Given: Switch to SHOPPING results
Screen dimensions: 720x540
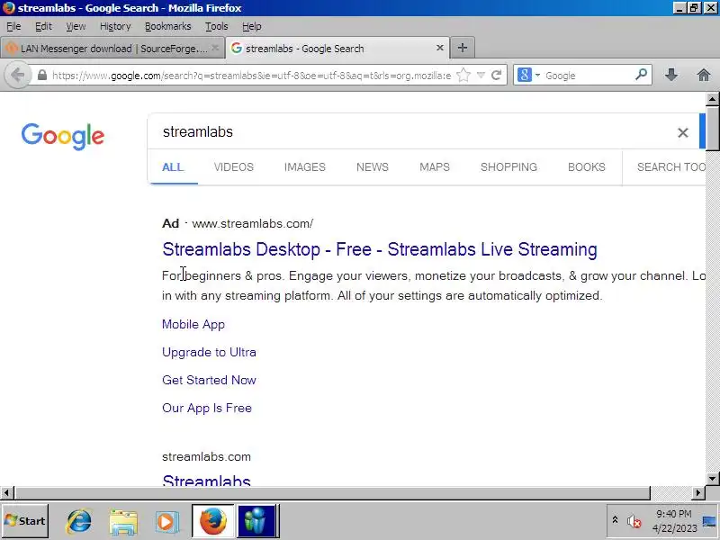Looking at the screenshot, I should (x=508, y=167).
